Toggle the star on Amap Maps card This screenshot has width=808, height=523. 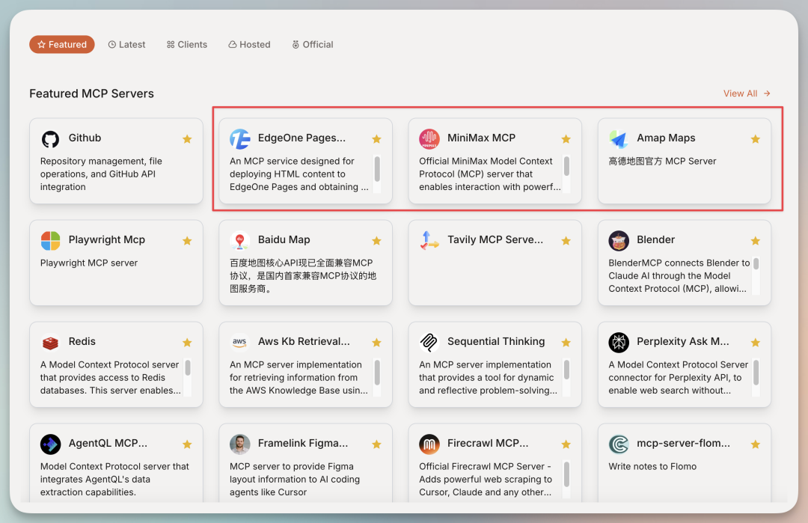(x=756, y=139)
